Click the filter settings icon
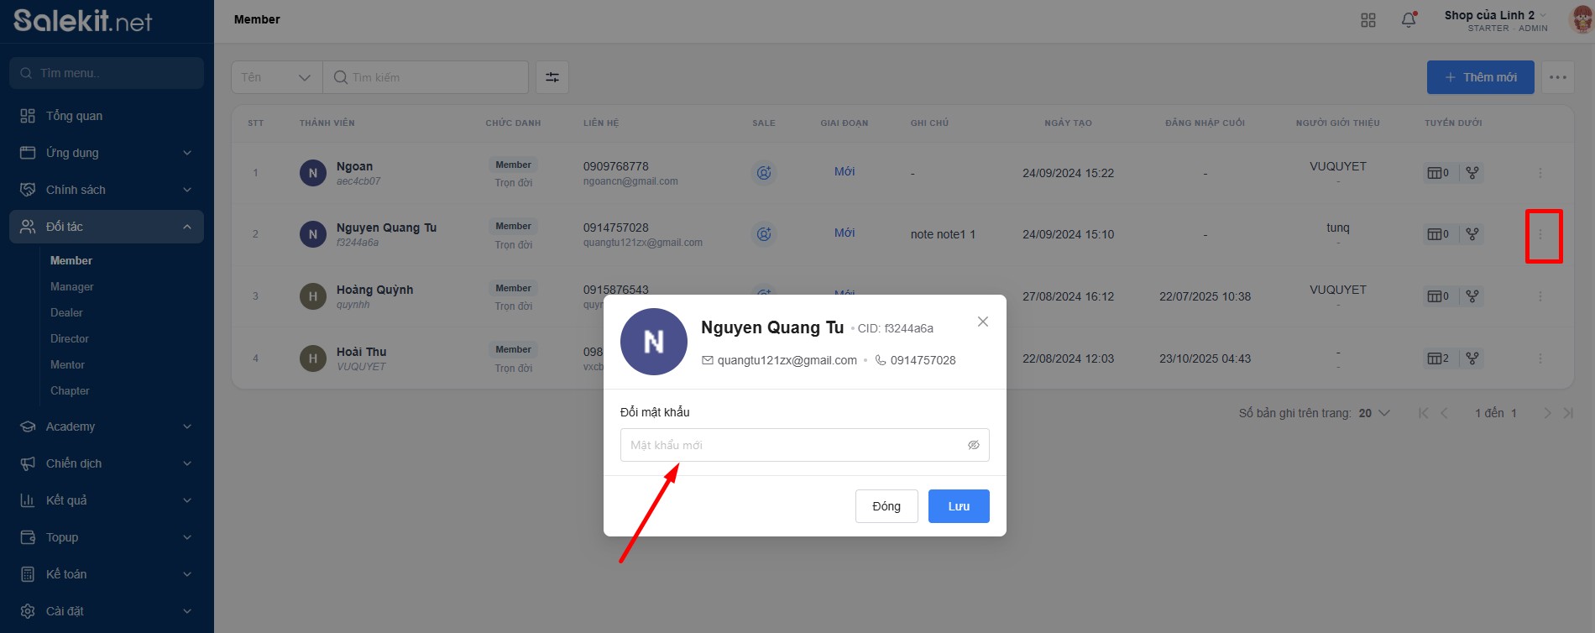The width and height of the screenshot is (1595, 633). coord(552,77)
